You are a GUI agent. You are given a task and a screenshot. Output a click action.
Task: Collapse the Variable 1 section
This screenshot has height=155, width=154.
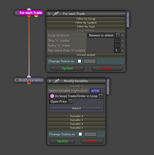[x=76, y=86]
